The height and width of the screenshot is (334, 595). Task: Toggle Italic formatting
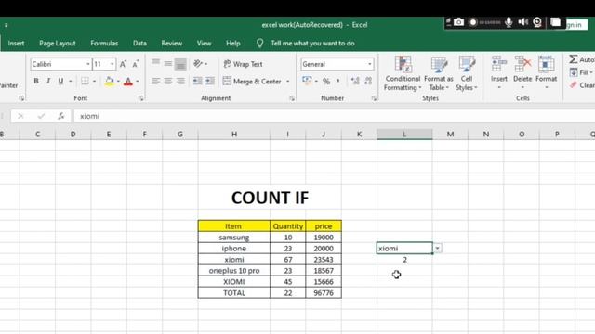48,81
